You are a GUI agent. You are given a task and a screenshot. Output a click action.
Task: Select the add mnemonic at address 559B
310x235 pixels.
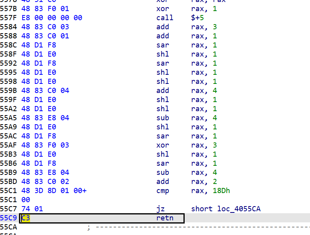[163, 91]
